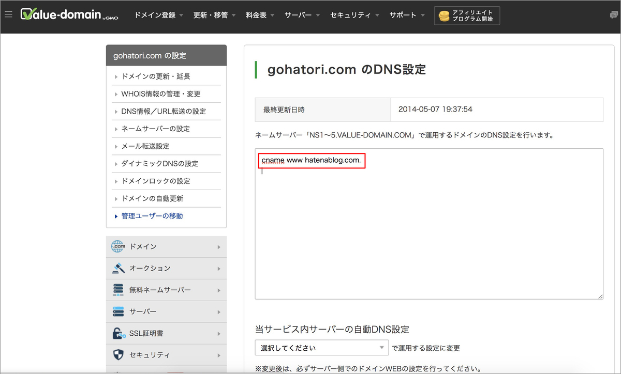Open ネームサーバーの設定 link
This screenshot has width=621, height=374.
click(x=155, y=129)
